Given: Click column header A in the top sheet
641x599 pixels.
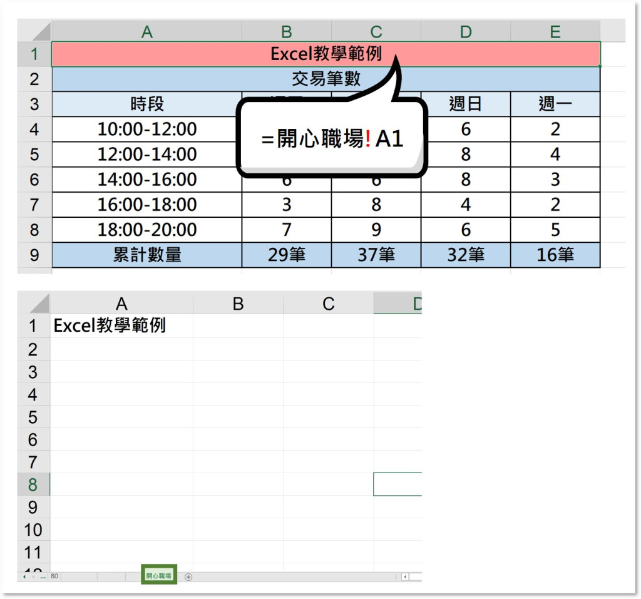Looking at the screenshot, I should tap(147, 31).
